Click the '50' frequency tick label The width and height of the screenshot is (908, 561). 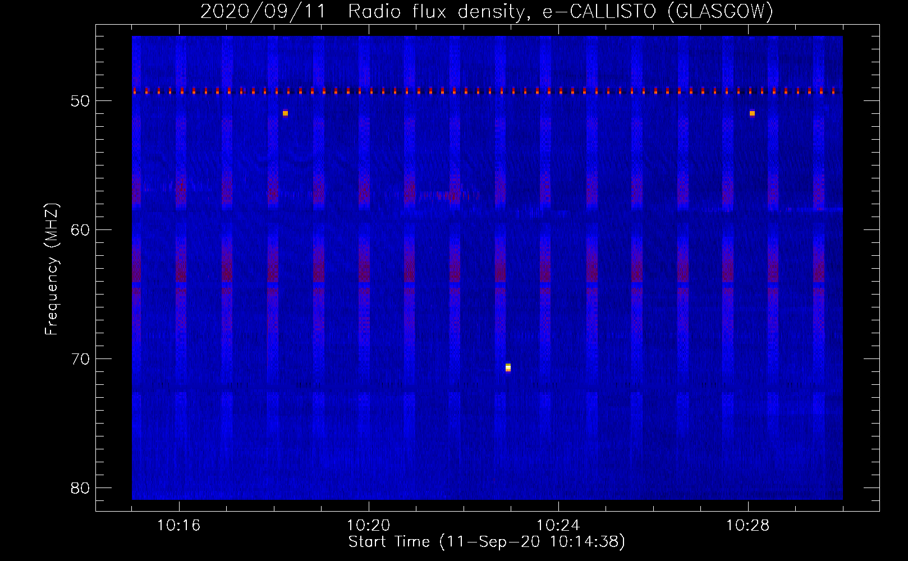click(80, 101)
